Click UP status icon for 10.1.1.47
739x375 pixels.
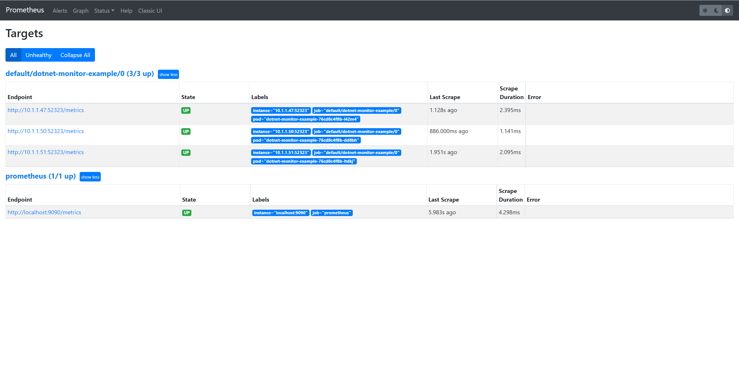click(186, 110)
